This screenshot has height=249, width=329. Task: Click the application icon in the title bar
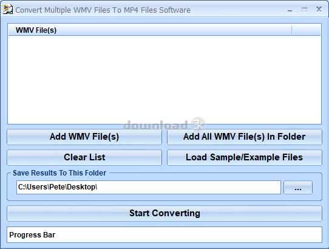coord(8,10)
